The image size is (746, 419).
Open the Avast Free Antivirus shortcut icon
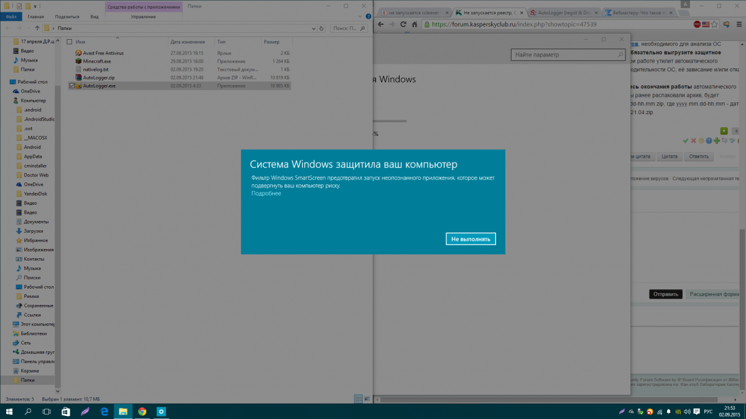tap(78, 53)
